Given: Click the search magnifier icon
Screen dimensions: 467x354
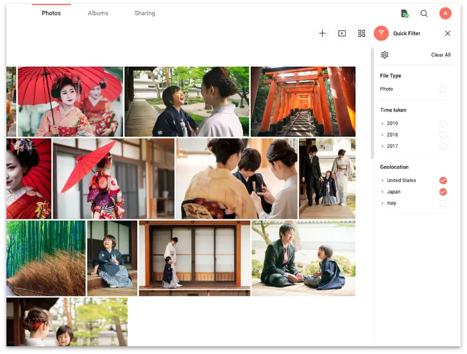Looking at the screenshot, I should (x=424, y=13).
